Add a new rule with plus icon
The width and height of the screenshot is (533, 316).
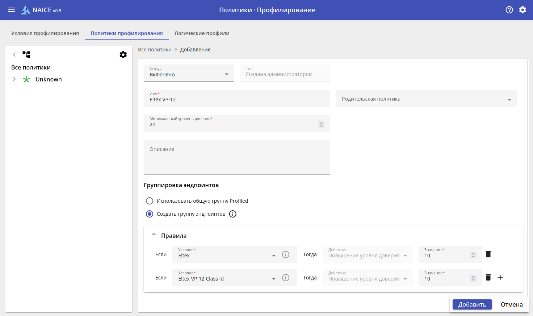[x=500, y=277]
